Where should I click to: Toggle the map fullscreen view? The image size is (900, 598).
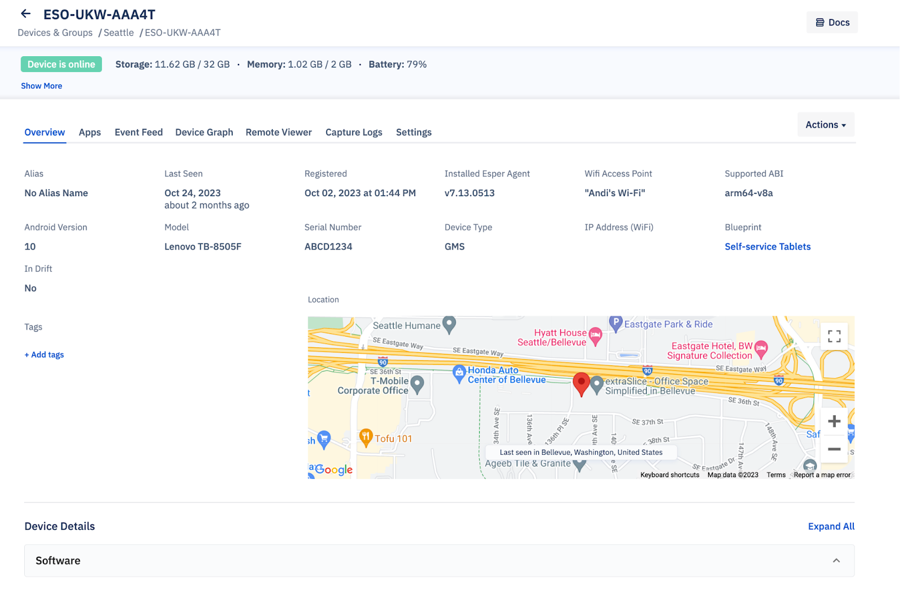coord(834,336)
